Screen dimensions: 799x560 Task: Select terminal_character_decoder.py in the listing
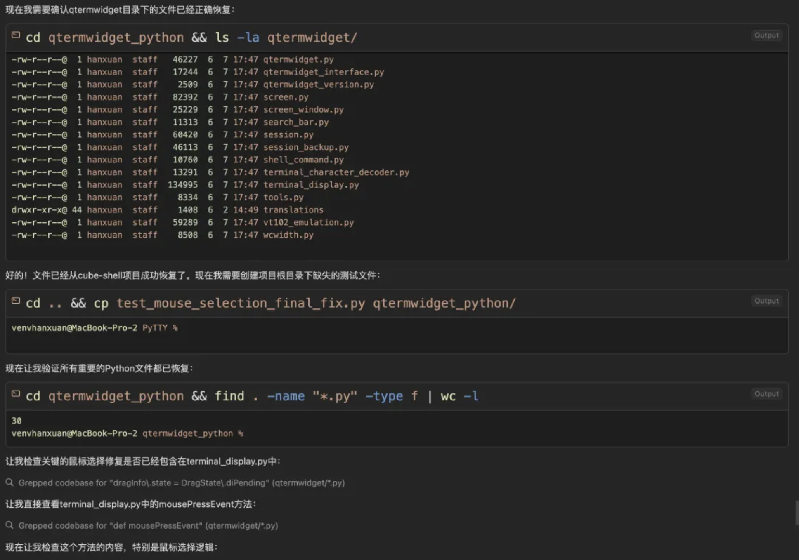pyautogui.click(x=336, y=172)
